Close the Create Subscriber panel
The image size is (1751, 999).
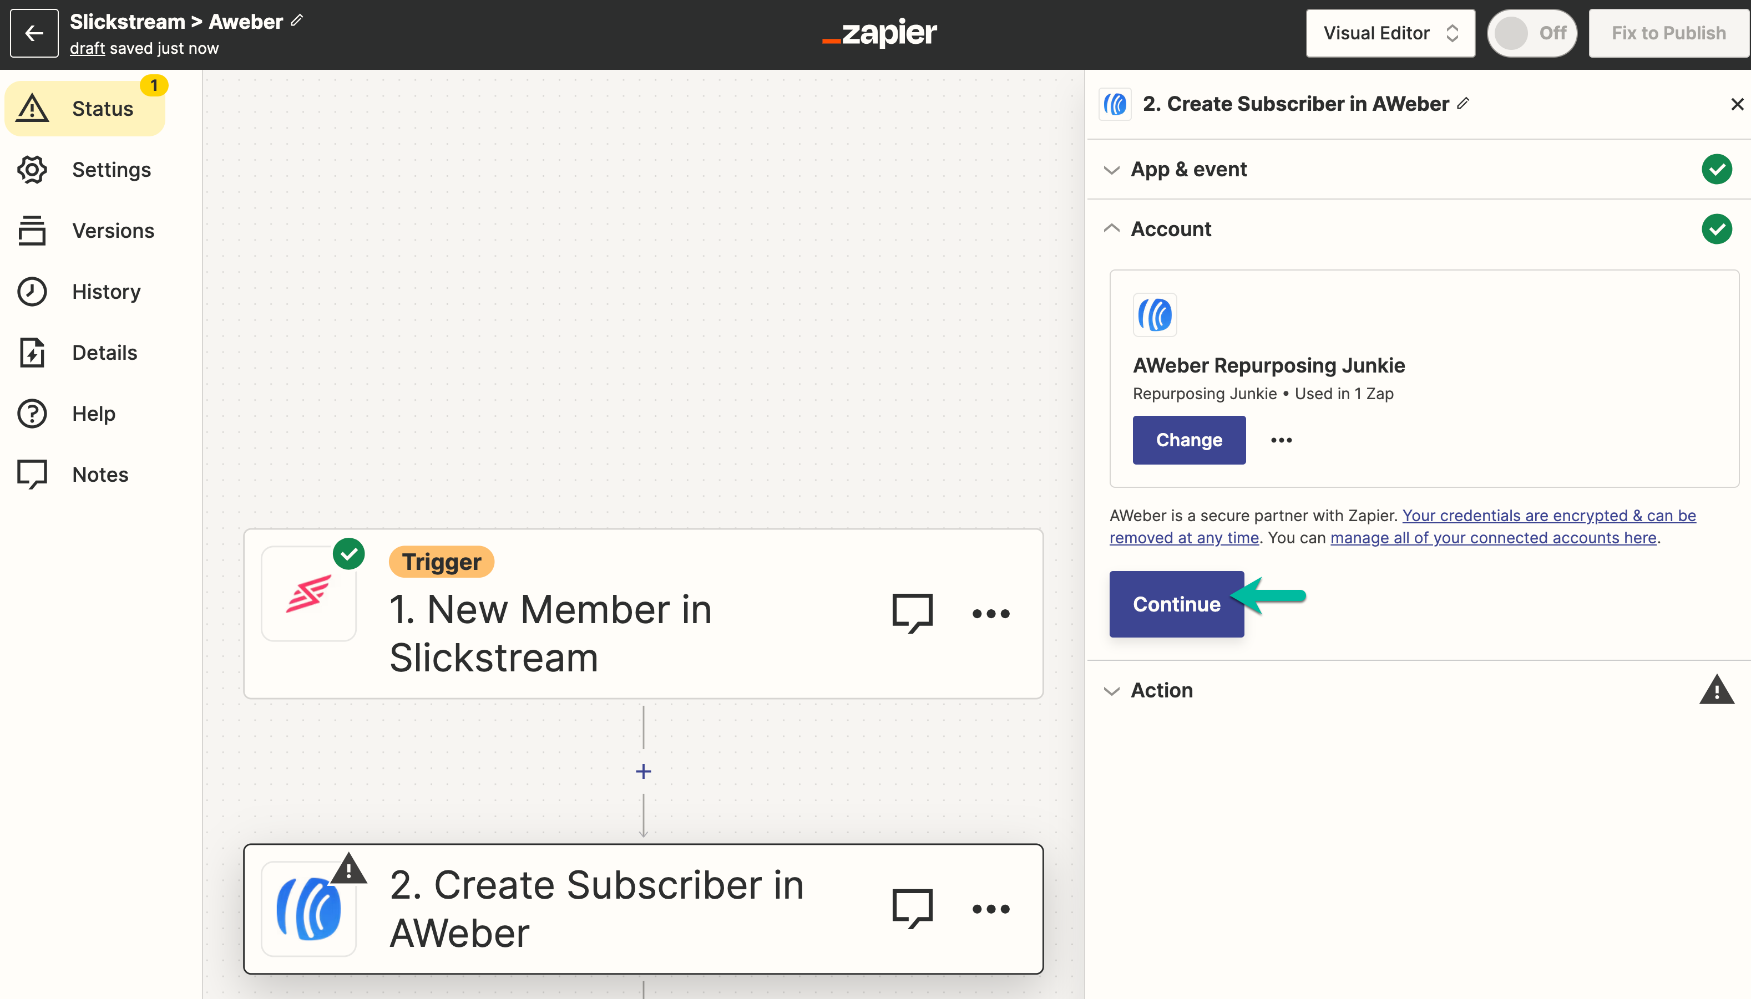(x=1737, y=104)
